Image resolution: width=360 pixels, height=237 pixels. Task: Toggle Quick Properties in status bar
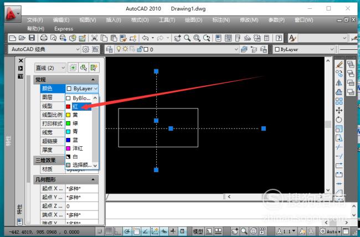tap(182, 231)
